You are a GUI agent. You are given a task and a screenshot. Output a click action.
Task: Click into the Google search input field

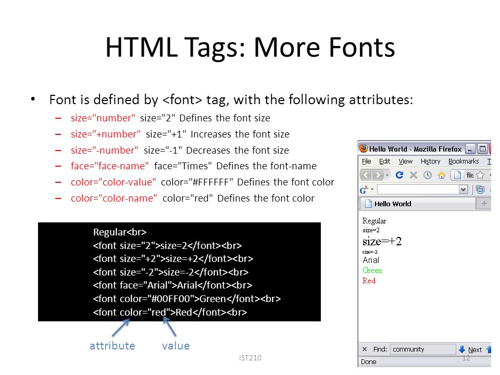pos(418,190)
